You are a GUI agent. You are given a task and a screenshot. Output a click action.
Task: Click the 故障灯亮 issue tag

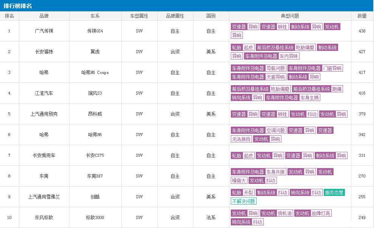click(321, 213)
